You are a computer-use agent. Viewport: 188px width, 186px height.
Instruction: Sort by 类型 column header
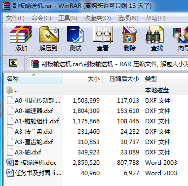165,78
